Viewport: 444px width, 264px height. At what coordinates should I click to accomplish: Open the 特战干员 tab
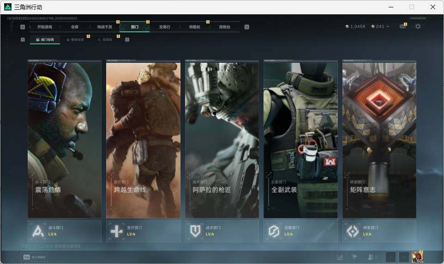(x=105, y=27)
